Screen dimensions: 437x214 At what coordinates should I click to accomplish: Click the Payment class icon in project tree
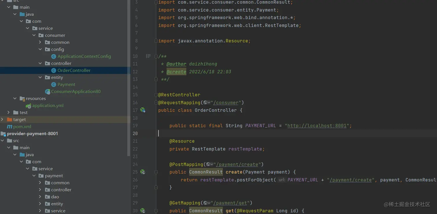coord(53,84)
